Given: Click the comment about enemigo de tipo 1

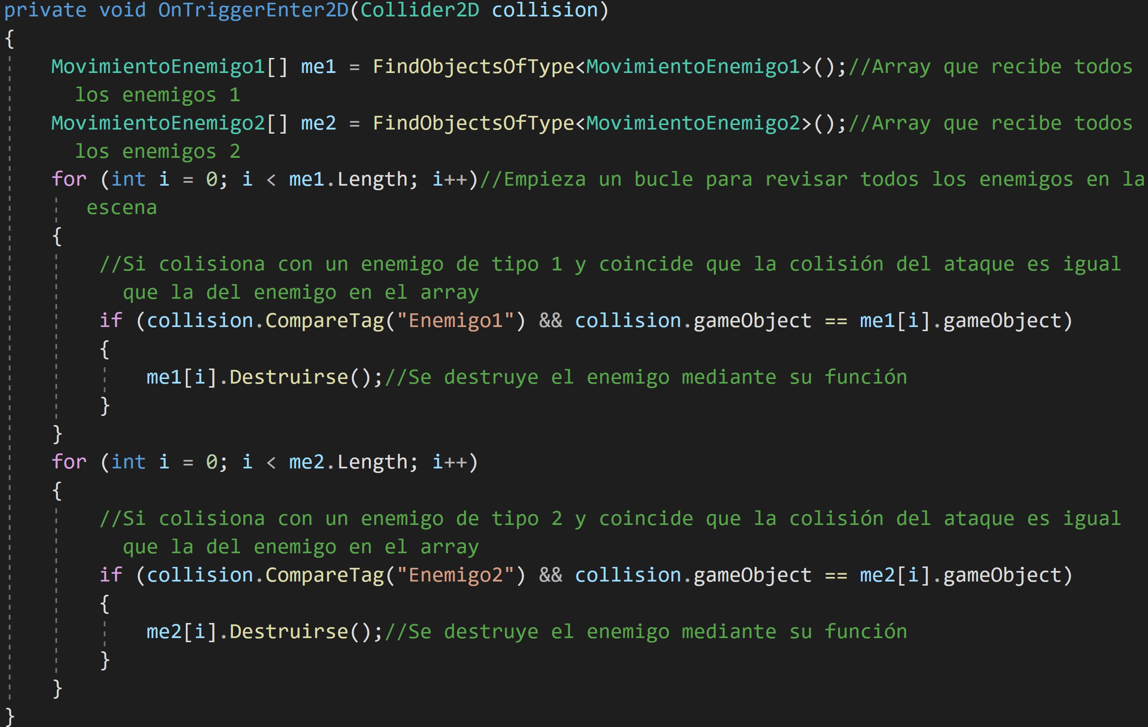Looking at the screenshot, I should (610, 264).
